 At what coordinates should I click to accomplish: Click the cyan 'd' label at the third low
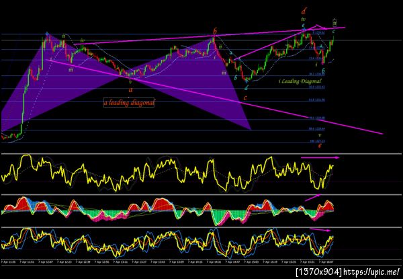pos(247,88)
